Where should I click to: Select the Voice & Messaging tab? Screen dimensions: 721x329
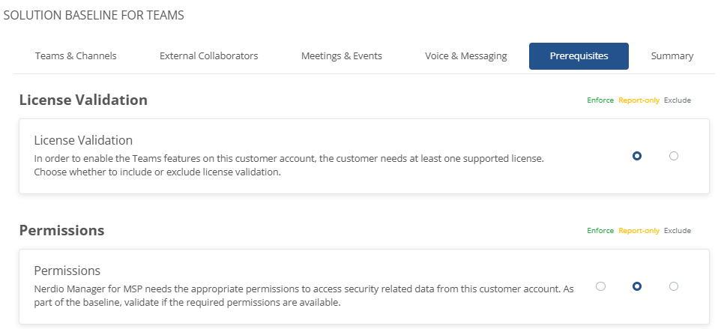465,56
